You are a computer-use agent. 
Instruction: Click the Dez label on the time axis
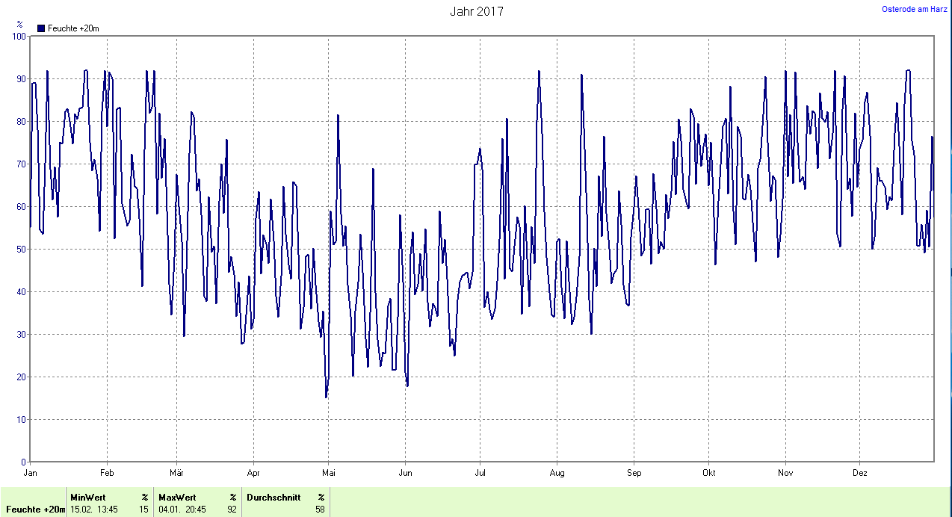[859, 473]
